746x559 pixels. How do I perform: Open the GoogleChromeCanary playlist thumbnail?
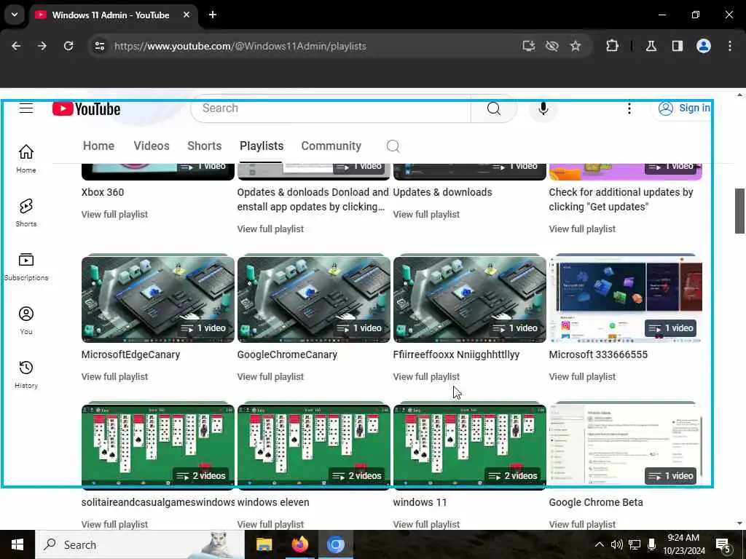(x=313, y=299)
